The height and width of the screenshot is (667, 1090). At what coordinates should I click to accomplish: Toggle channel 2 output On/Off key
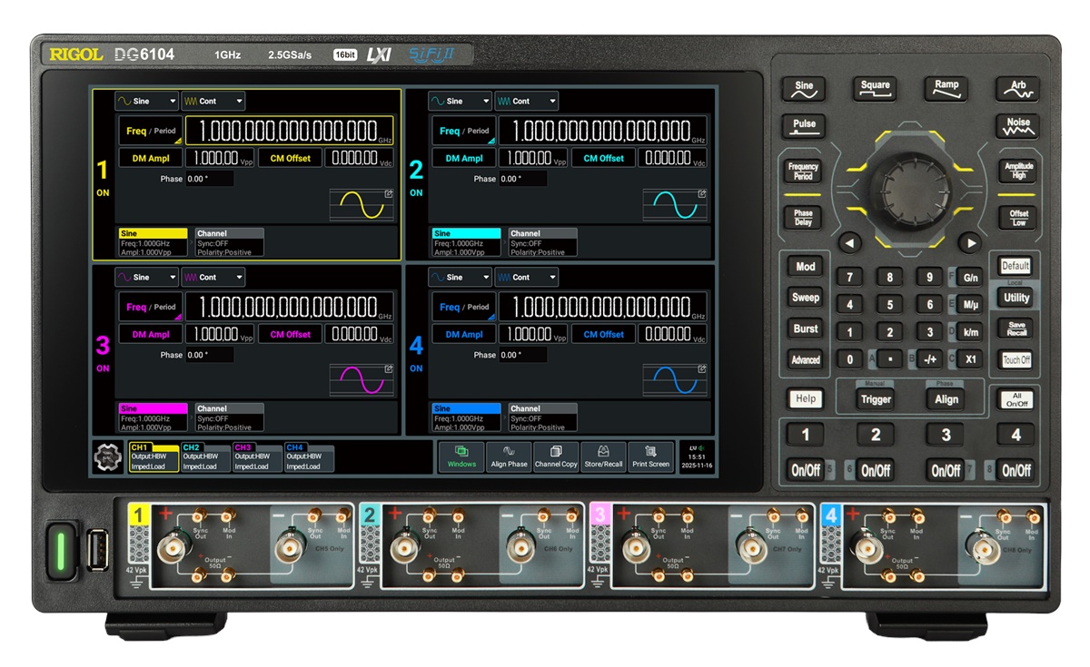coord(876,470)
